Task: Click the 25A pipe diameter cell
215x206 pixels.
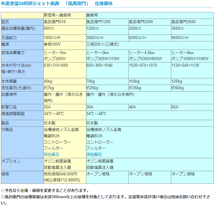Action: (65, 107)
